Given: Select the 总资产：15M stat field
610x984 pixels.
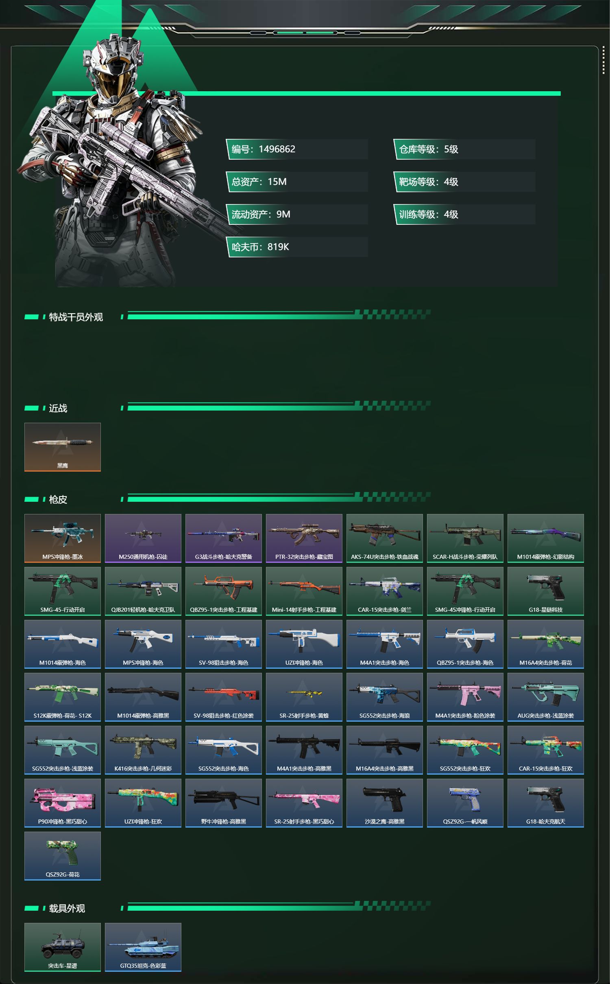Looking at the screenshot, I should pyautogui.click(x=297, y=182).
